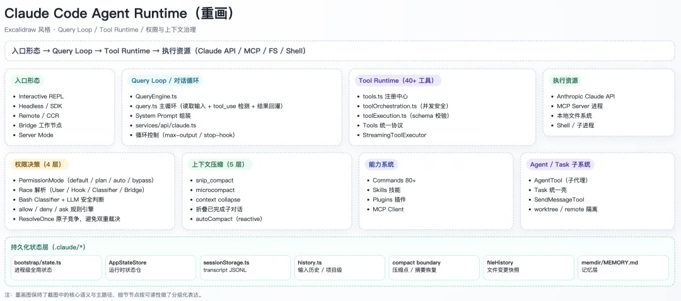Click services/api/claude.ts entry
This screenshot has width=681, height=301.
(165, 125)
